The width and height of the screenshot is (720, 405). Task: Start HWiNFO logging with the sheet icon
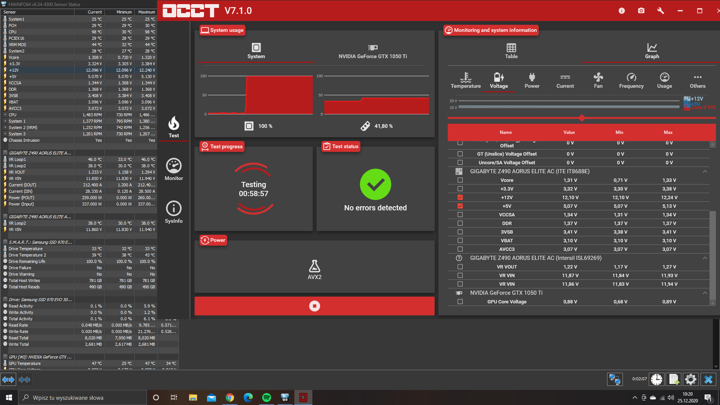point(674,379)
